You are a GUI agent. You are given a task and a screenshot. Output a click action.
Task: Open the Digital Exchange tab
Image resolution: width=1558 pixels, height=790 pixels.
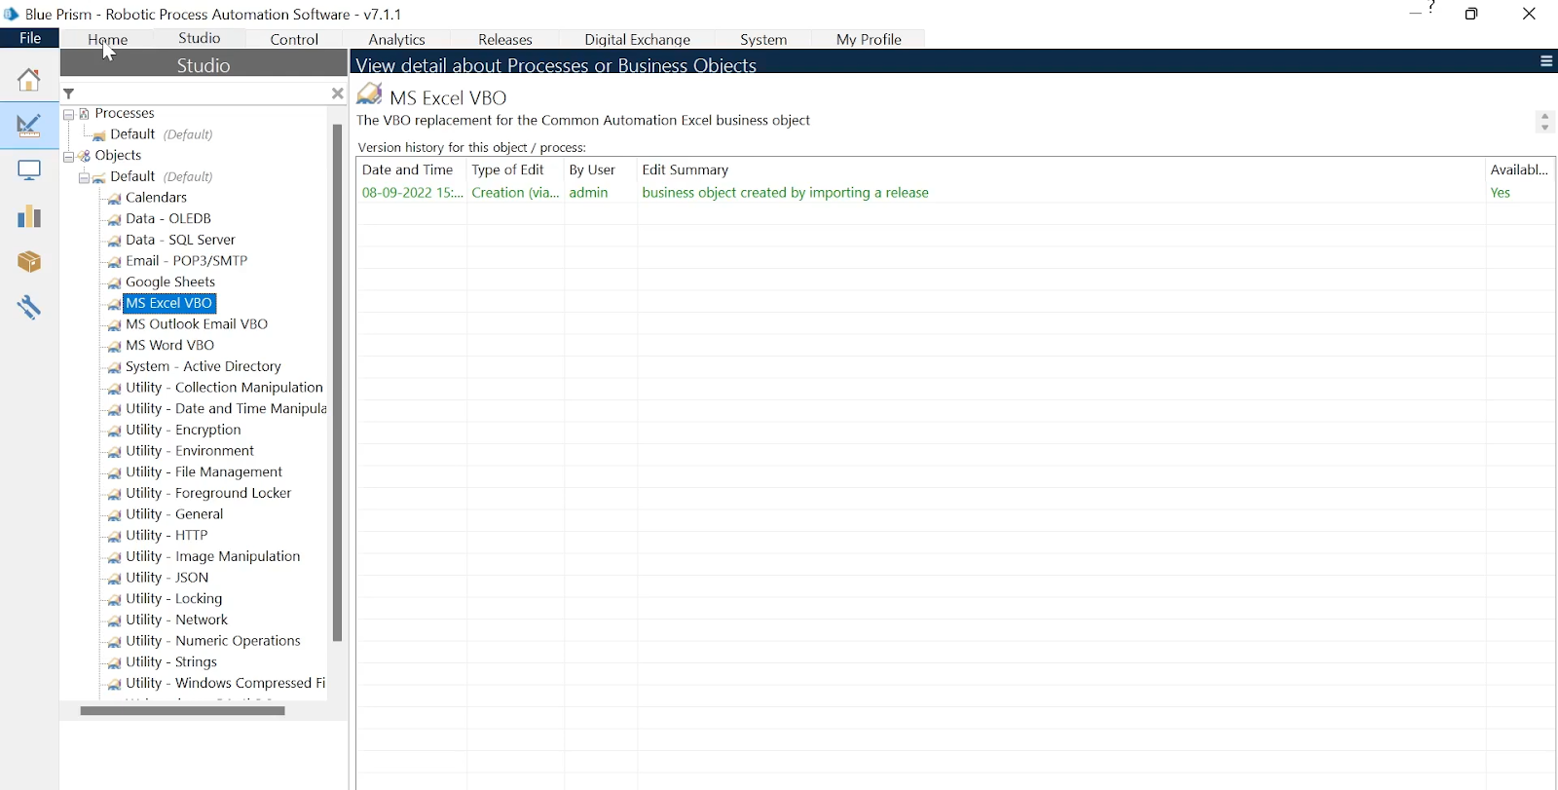pyautogui.click(x=638, y=39)
